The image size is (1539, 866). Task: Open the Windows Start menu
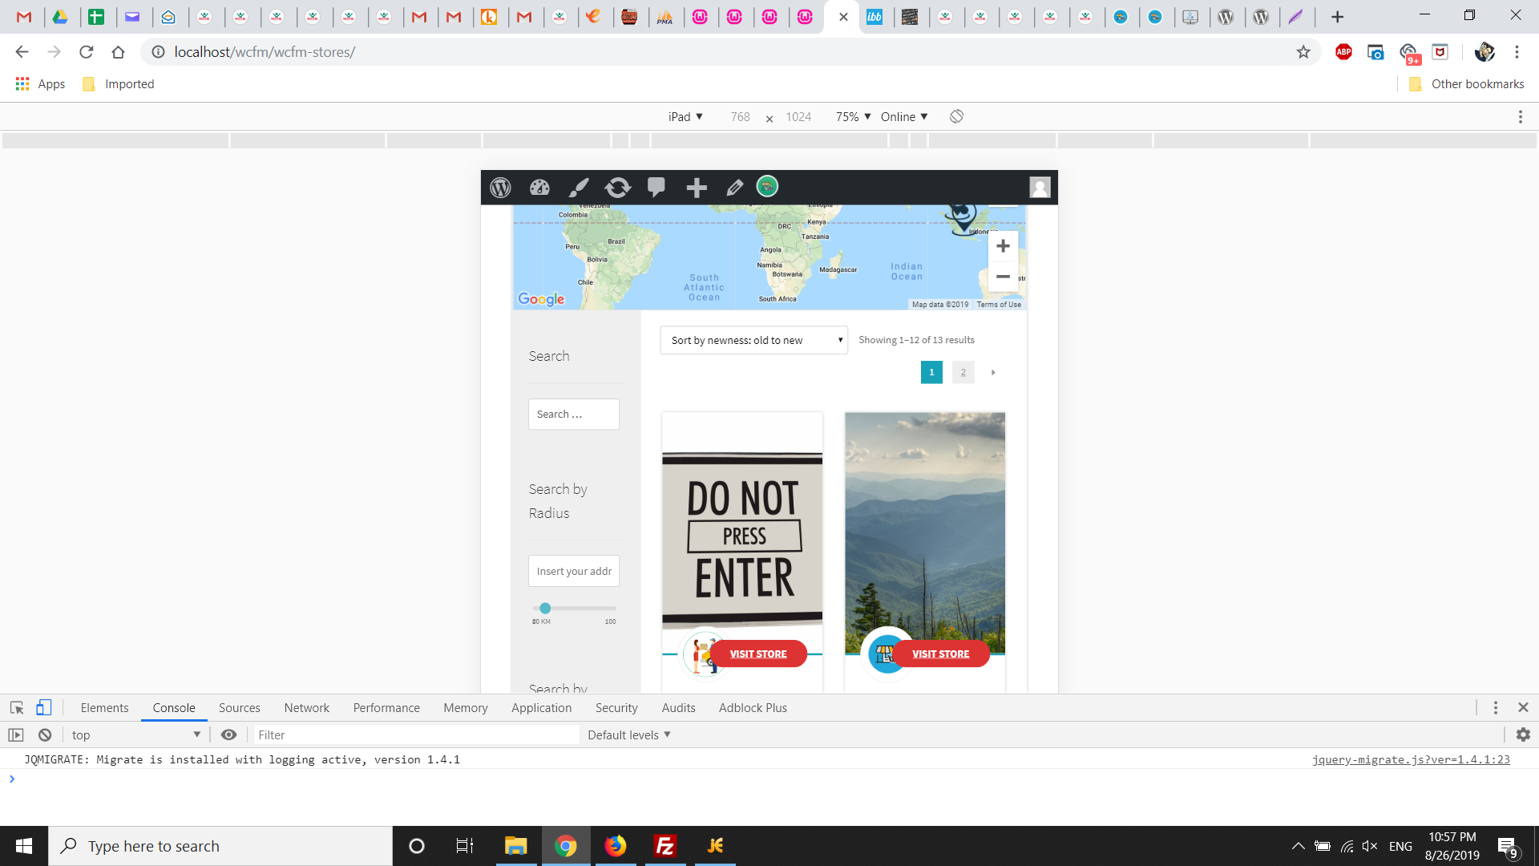(x=24, y=846)
